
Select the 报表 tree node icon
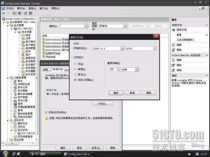pos(15,104)
